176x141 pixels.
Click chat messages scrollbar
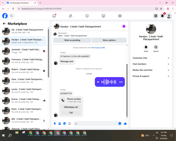point(127,90)
